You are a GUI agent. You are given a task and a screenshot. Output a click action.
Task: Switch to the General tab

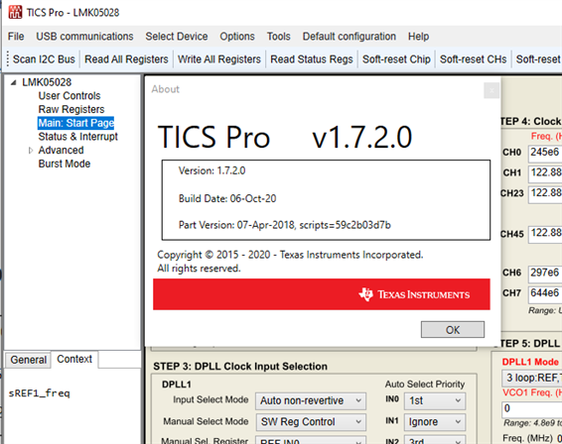(29, 360)
